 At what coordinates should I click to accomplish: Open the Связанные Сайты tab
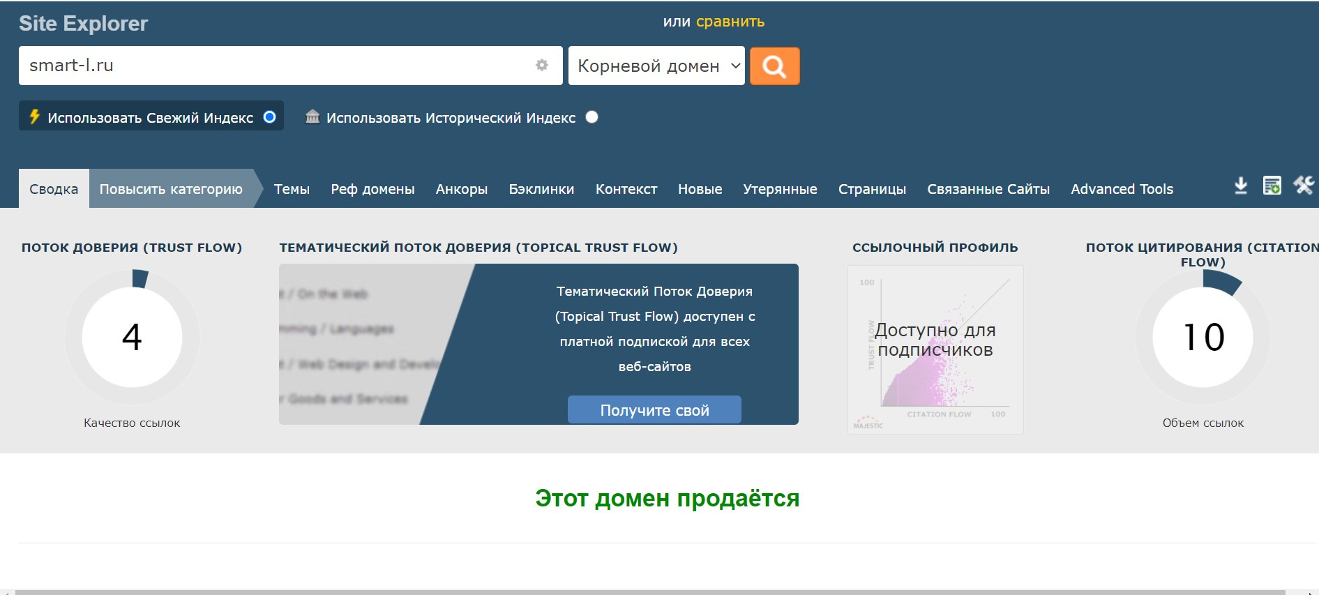click(x=988, y=189)
